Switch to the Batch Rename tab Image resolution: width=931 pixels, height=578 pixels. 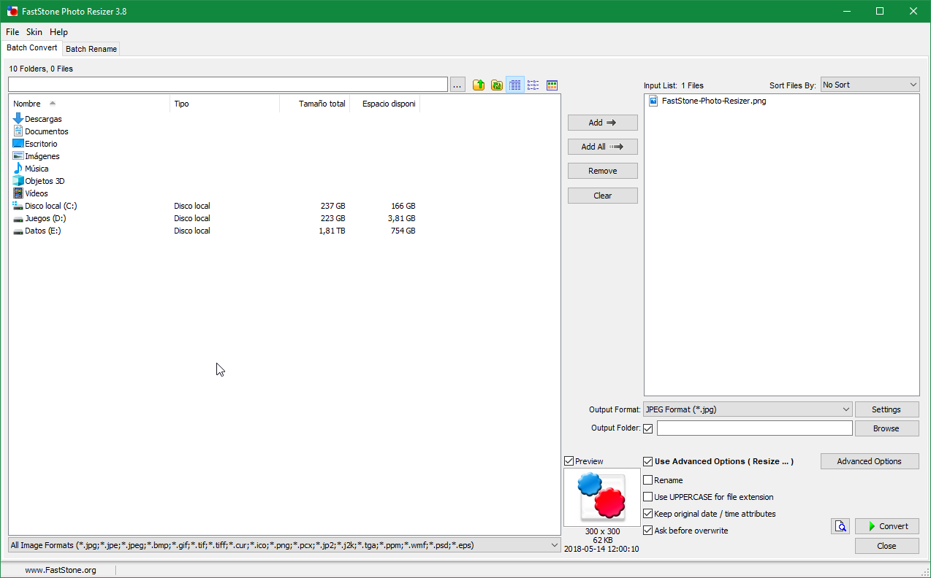pyautogui.click(x=91, y=49)
